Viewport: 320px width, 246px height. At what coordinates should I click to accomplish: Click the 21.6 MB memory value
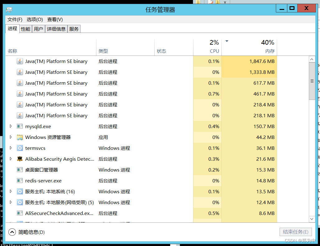[265, 159]
